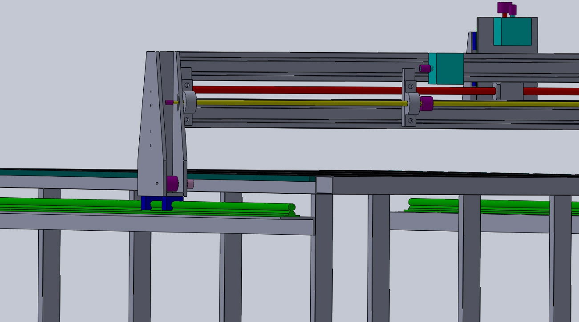The image size is (579, 322).
Task: Pick the teal block on gantry beam
Action: pos(446,69)
